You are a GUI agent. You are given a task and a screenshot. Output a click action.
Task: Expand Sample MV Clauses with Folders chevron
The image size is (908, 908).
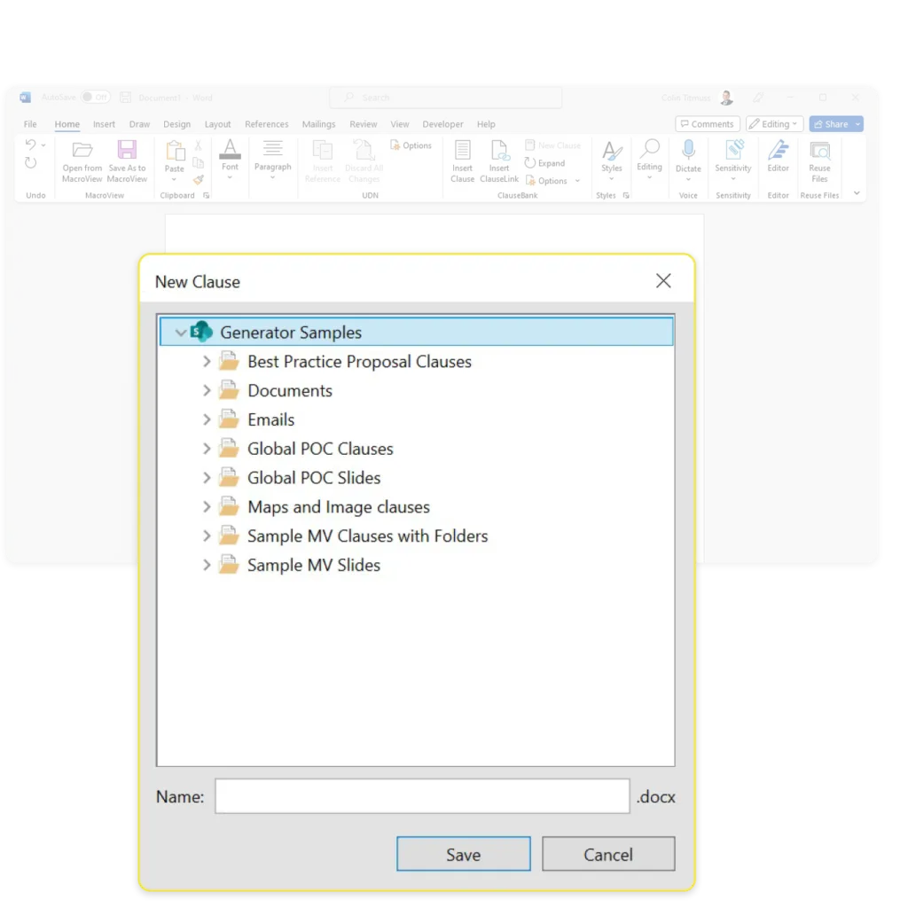click(207, 536)
